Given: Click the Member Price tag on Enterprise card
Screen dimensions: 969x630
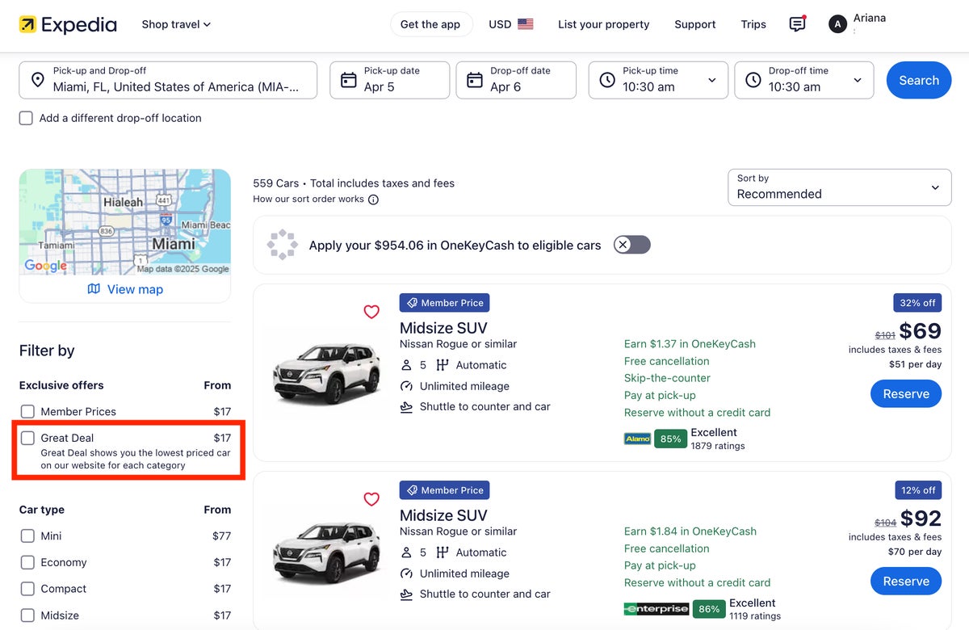Looking at the screenshot, I should click(444, 490).
